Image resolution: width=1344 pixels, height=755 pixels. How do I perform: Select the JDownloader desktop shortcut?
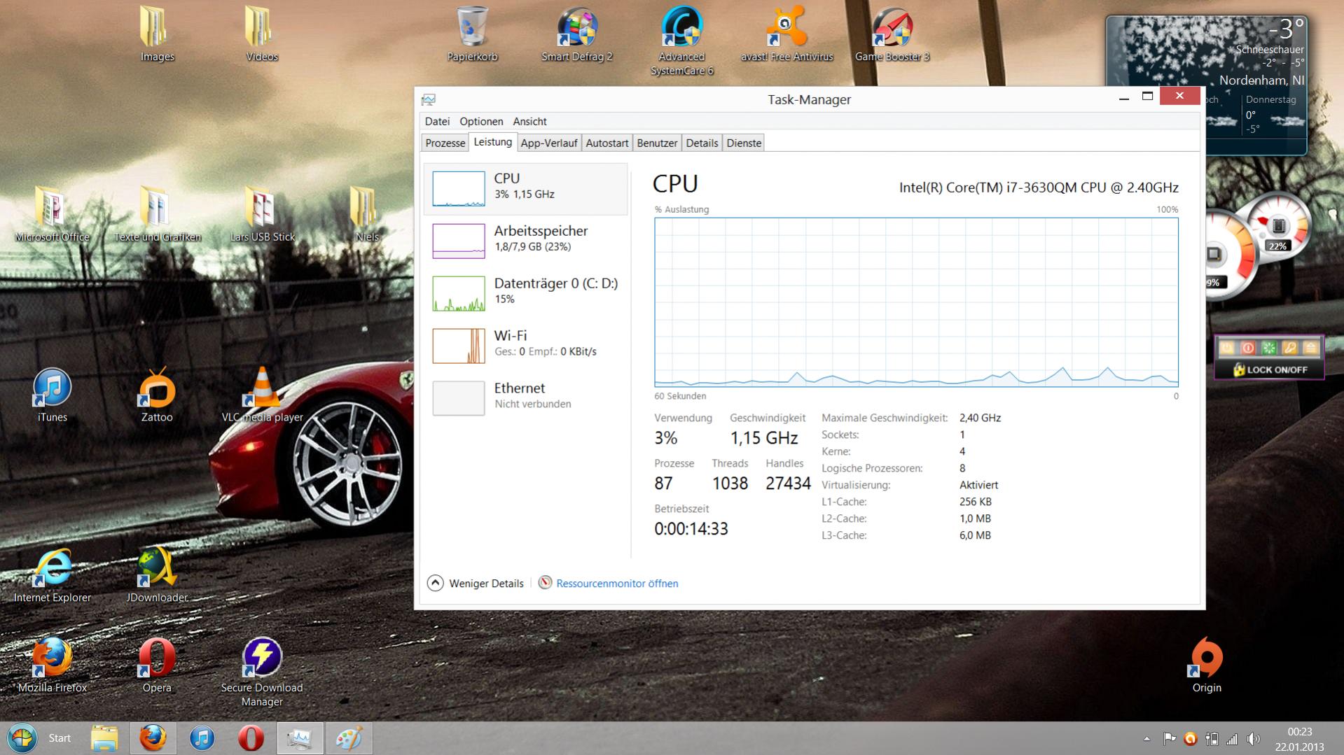click(x=157, y=575)
